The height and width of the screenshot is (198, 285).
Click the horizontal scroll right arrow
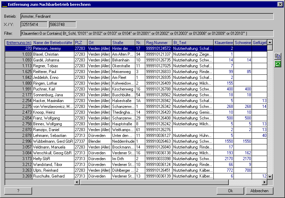(265, 182)
